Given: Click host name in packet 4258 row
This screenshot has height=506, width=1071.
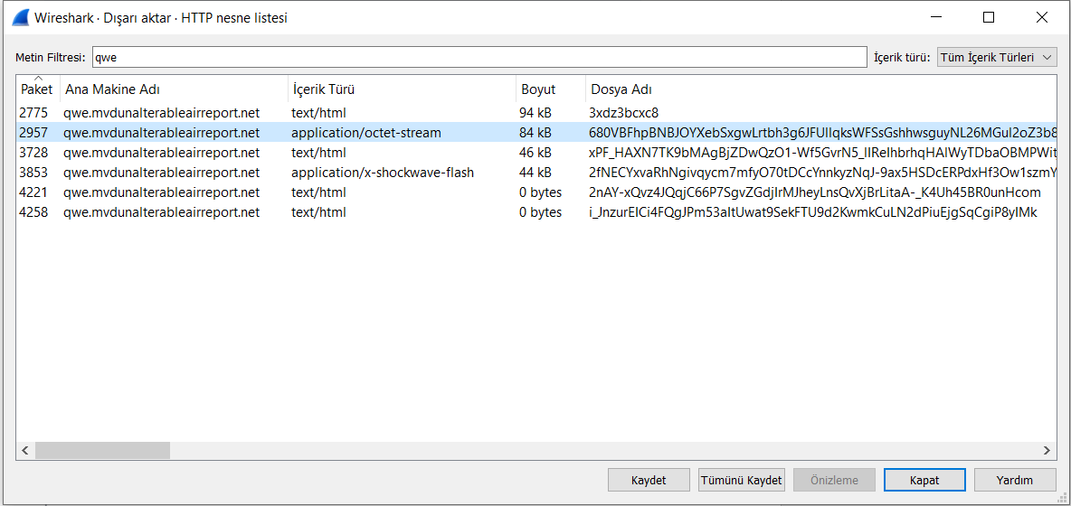Looking at the screenshot, I should [x=161, y=212].
